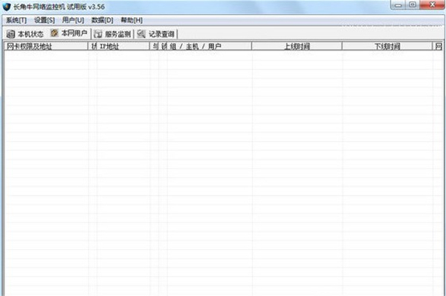Click the 本机状态 toolbar icon
Viewport: 446px width, 296px height.
pyautogui.click(x=11, y=34)
